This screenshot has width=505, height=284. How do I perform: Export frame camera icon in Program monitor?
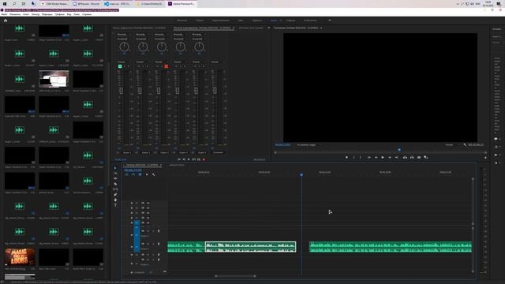[419, 158]
